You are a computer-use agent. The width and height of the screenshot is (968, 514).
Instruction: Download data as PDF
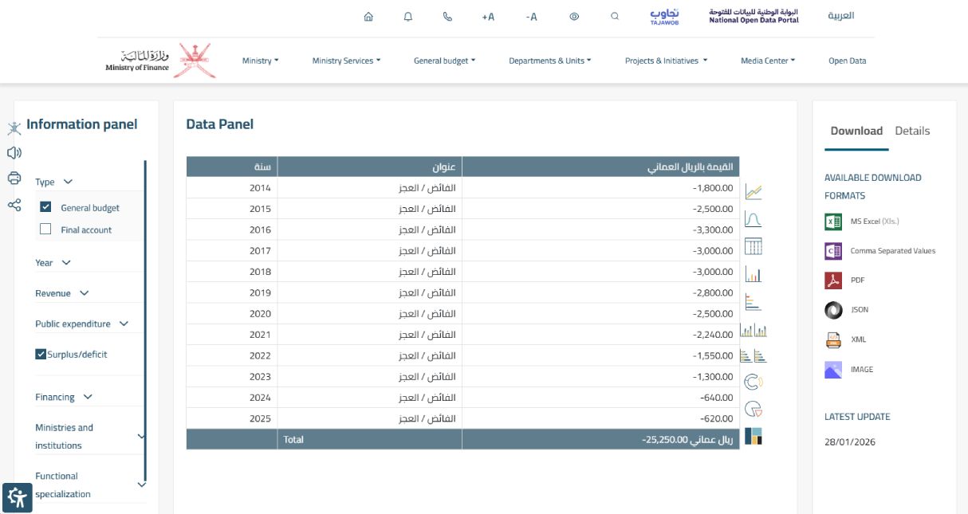point(845,281)
